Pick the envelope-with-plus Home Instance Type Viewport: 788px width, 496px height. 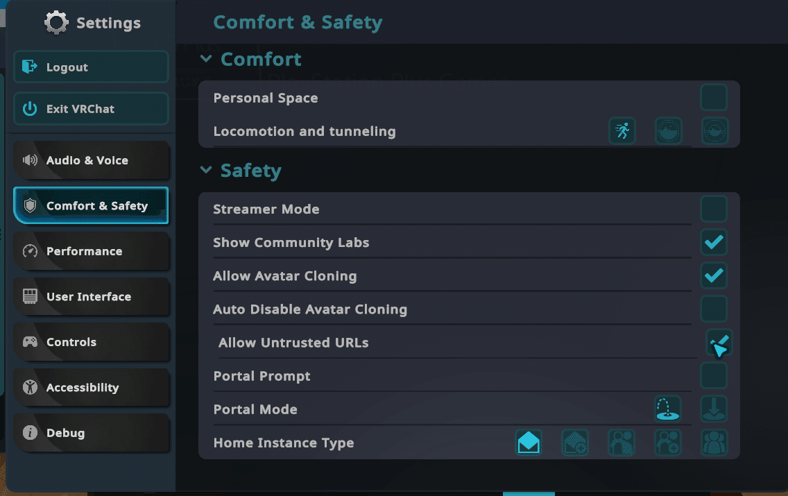[575, 442]
